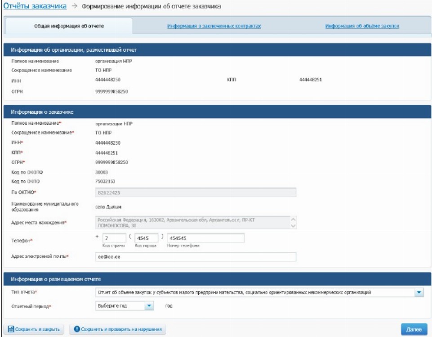Viewport: 432px width, 337px height.
Task: Click the По ОКТМО field
Action: [195, 193]
